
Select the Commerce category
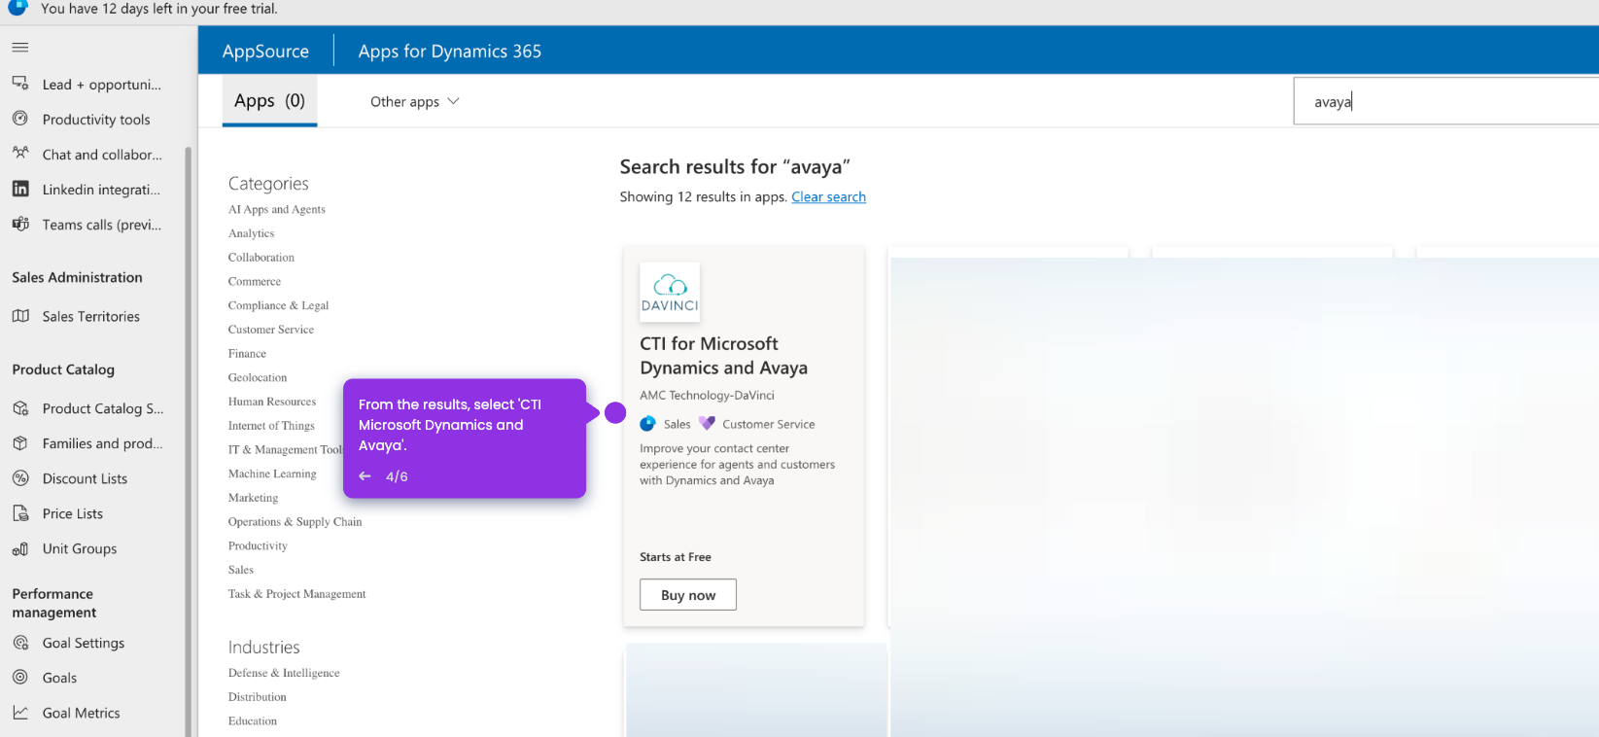[255, 282]
